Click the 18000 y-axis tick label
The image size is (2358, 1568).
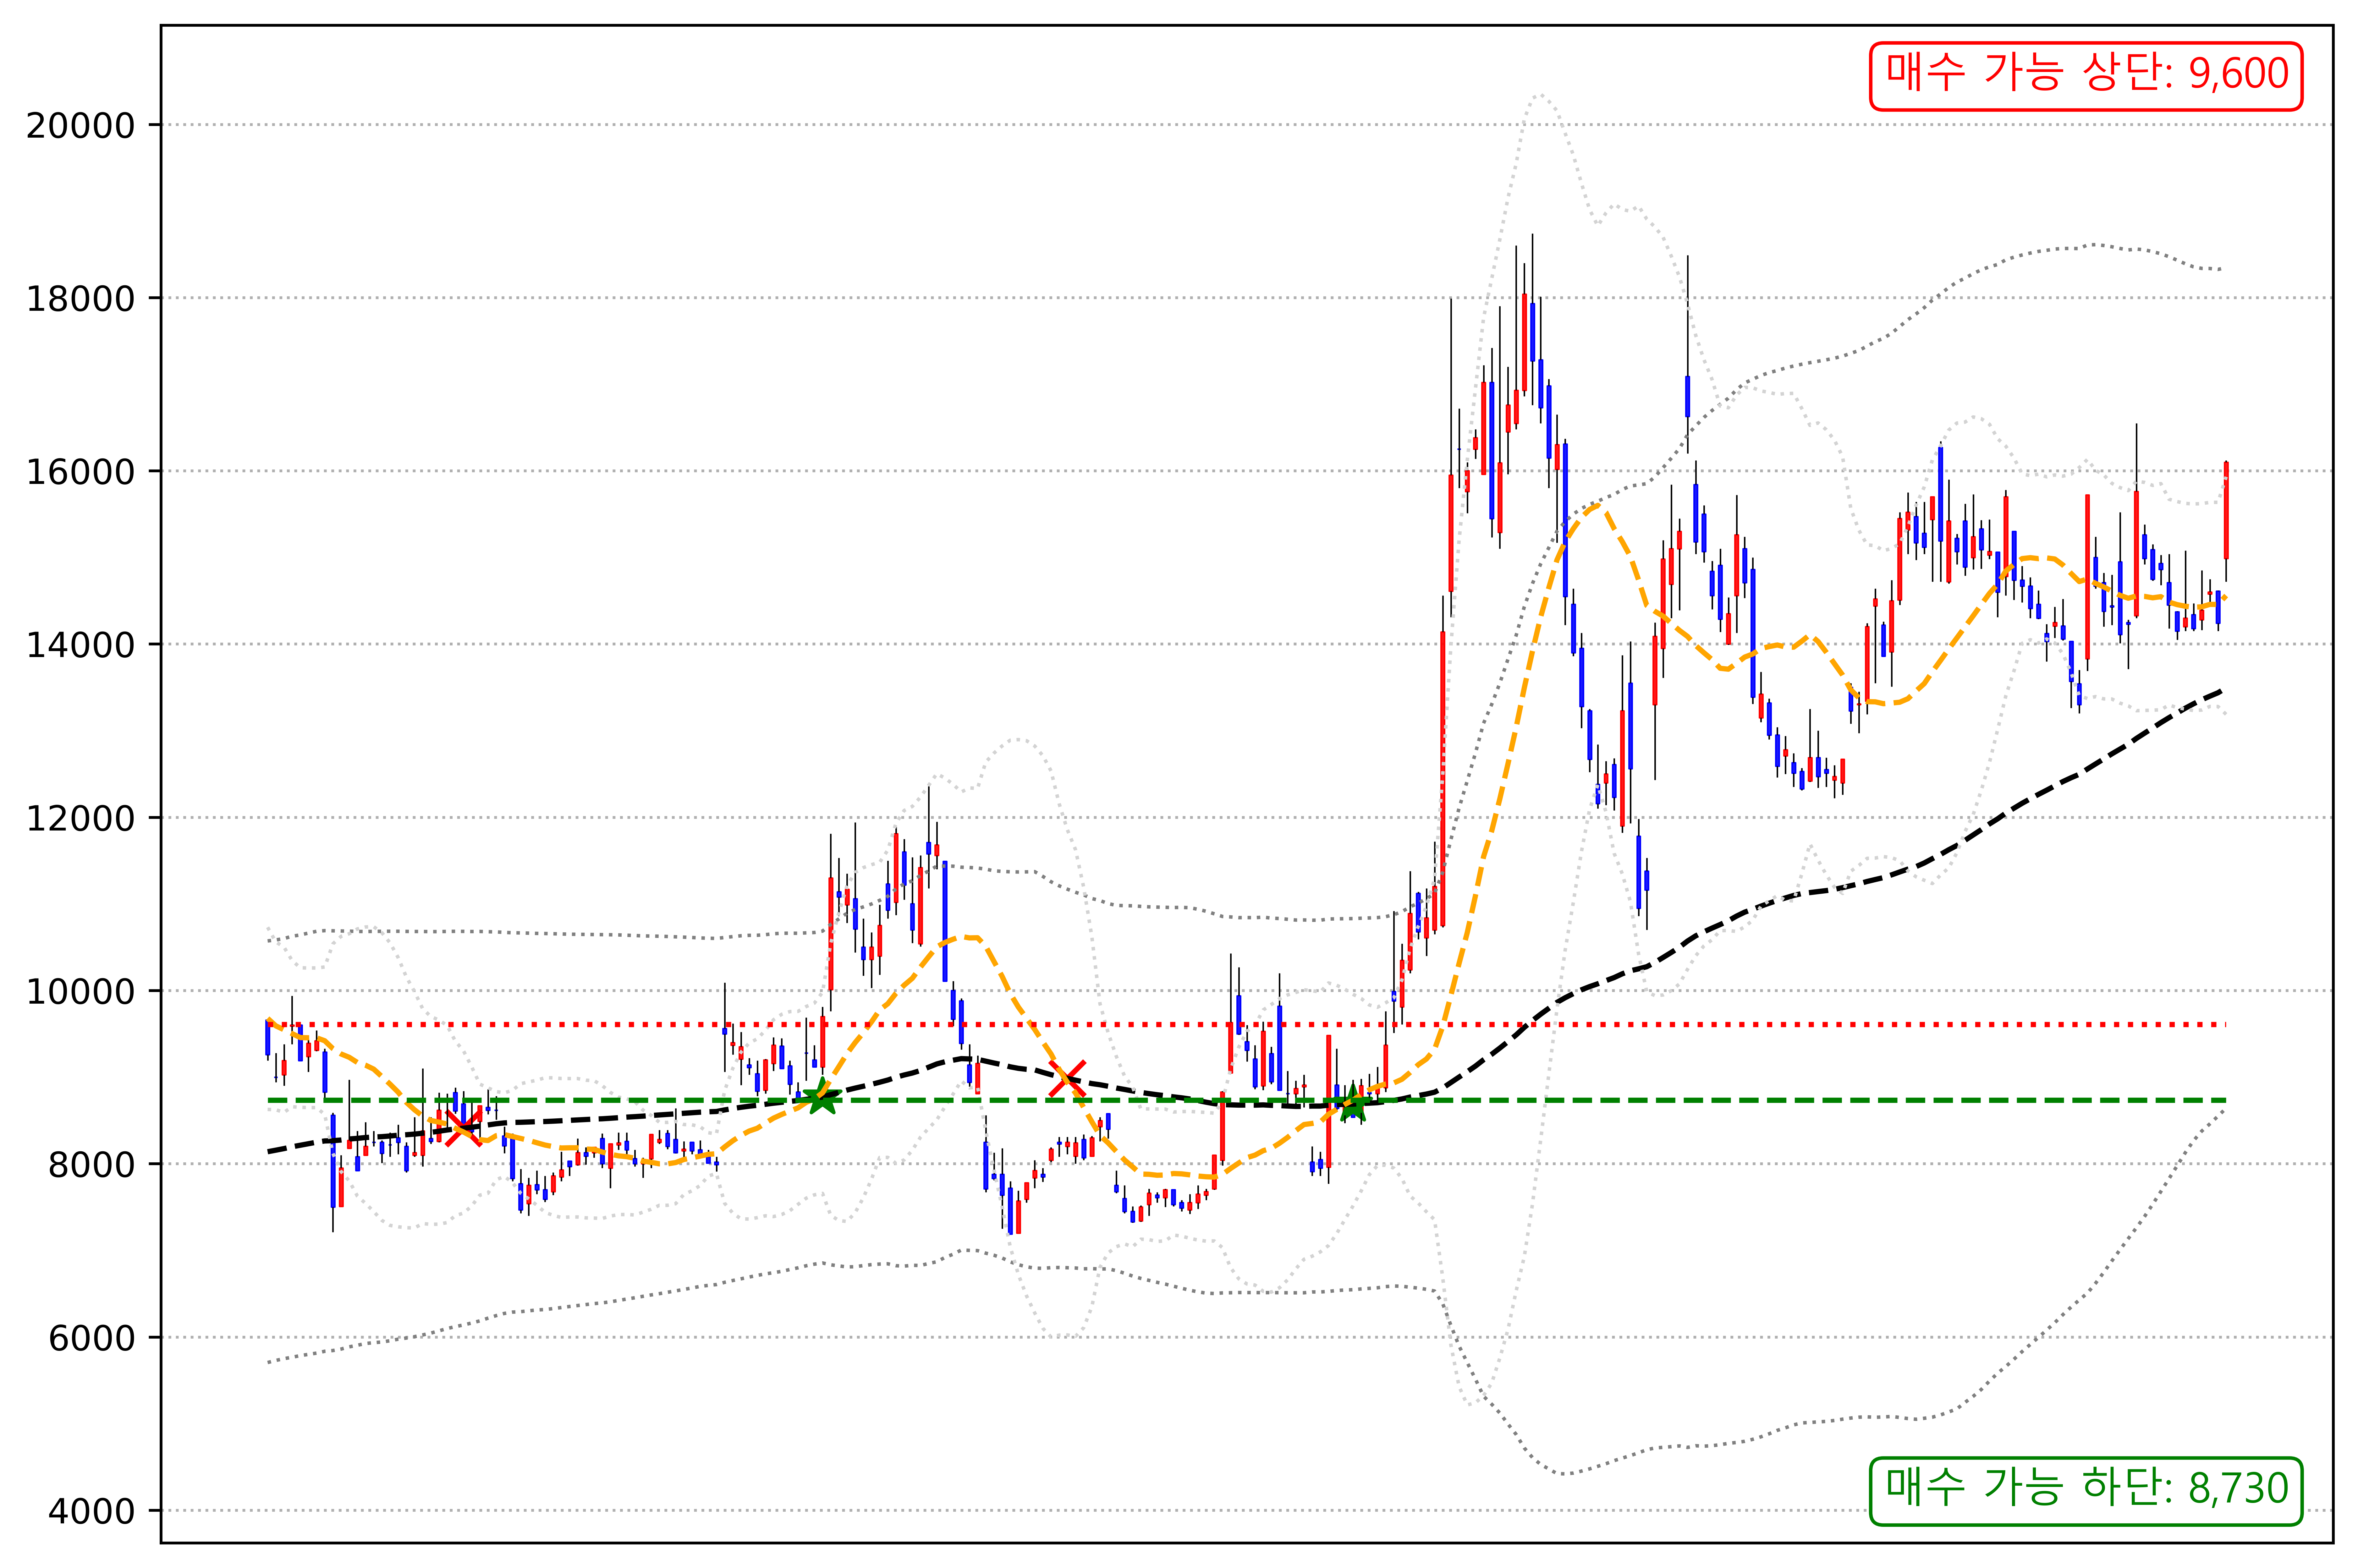coord(80,299)
